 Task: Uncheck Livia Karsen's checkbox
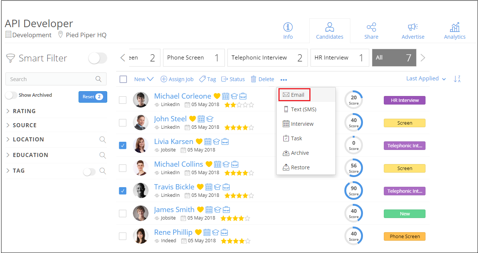pyautogui.click(x=122, y=145)
